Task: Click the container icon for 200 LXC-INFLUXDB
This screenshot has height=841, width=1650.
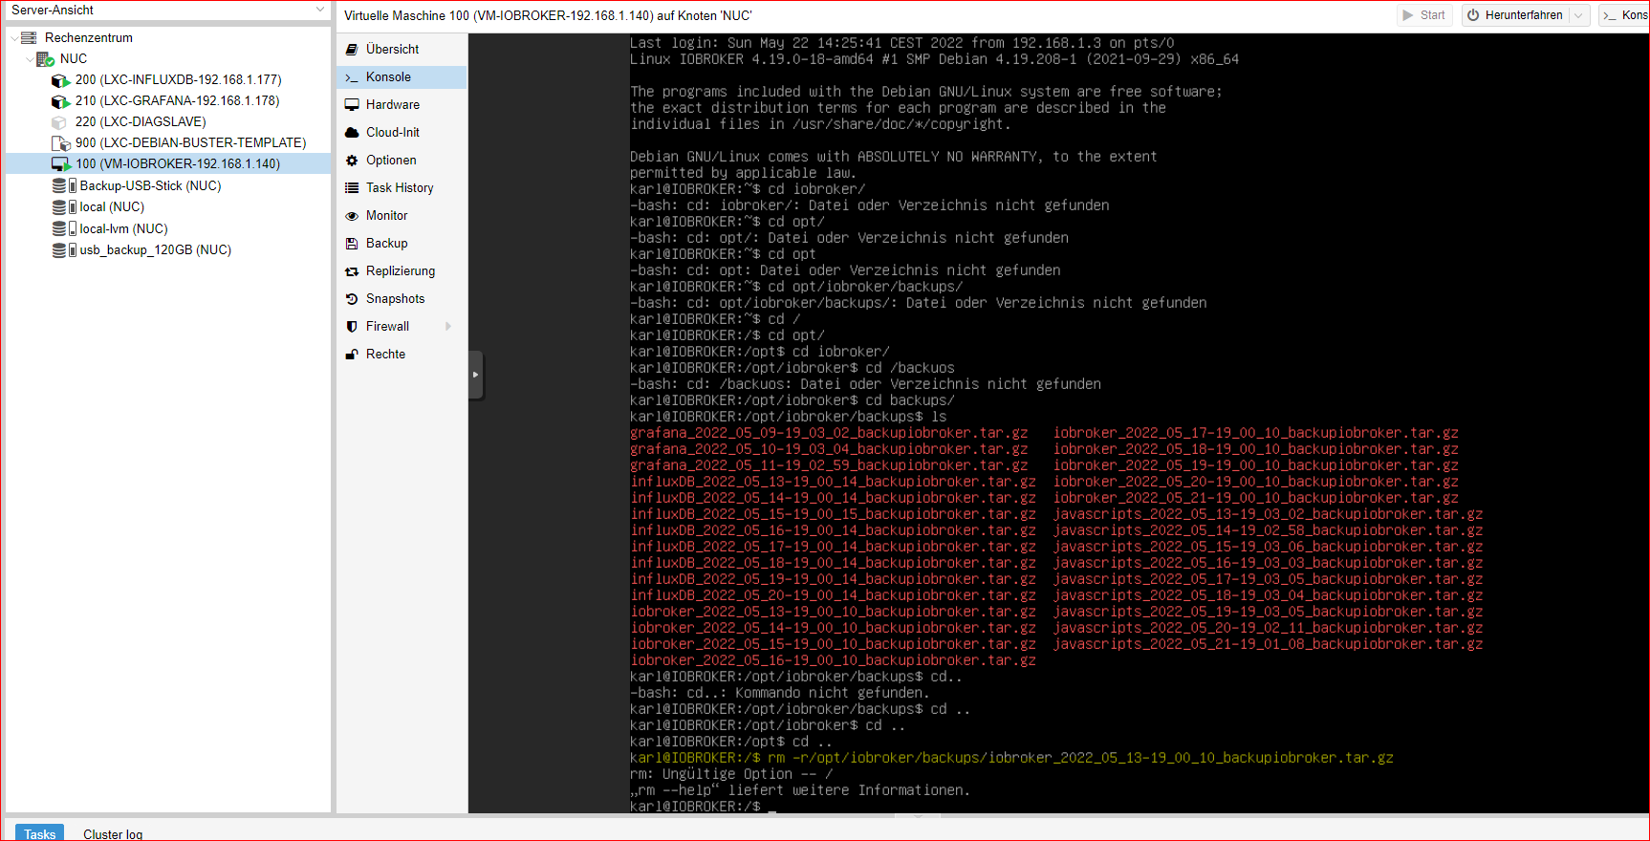Action: (x=60, y=80)
